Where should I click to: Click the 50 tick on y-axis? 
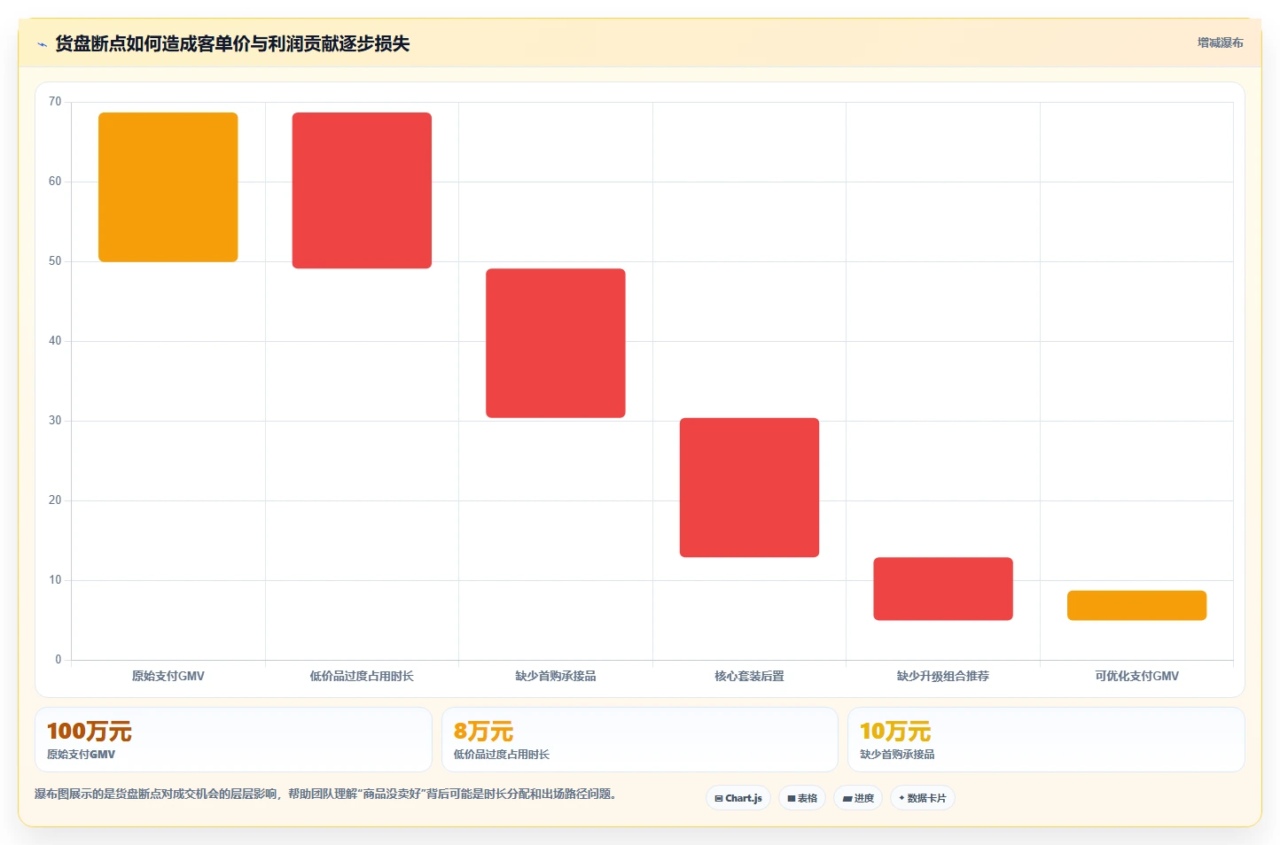coord(55,261)
